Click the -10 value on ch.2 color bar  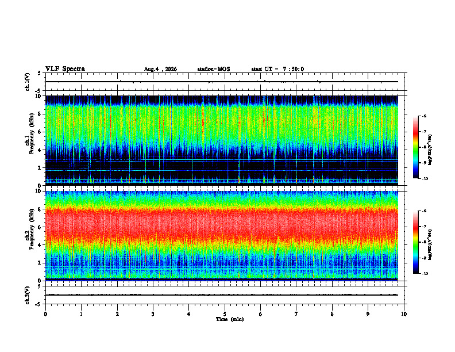tap(425, 274)
